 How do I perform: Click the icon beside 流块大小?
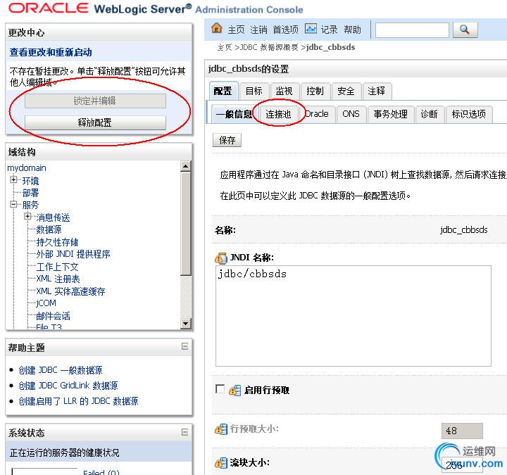tap(221, 463)
